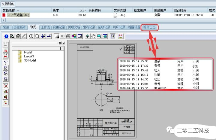Rotate the view by 90 degrees
The height and width of the screenshot is (140, 216).
pos(5,68)
